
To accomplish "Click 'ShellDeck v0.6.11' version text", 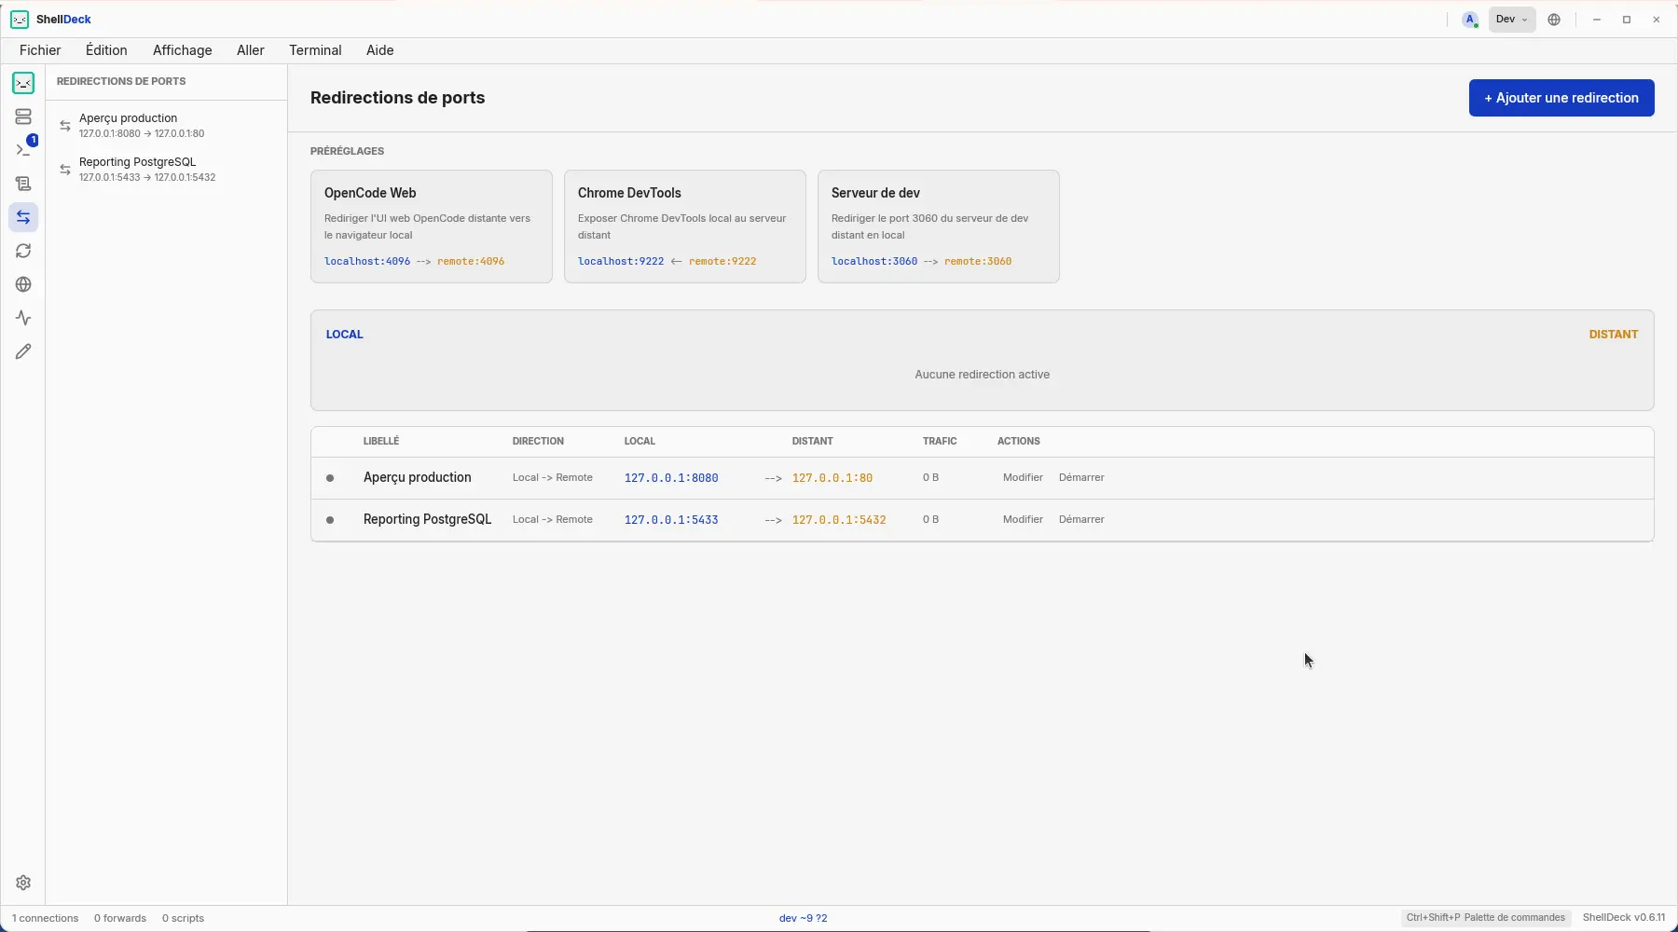I will pyautogui.click(x=1624, y=918).
